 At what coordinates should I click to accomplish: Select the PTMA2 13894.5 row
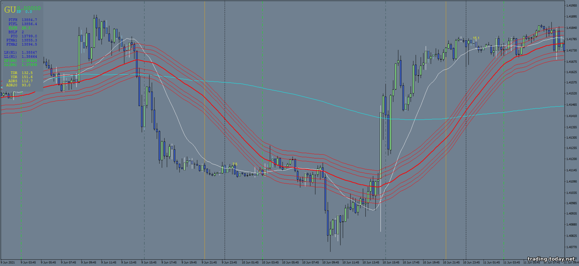click(x=22, y=44)
